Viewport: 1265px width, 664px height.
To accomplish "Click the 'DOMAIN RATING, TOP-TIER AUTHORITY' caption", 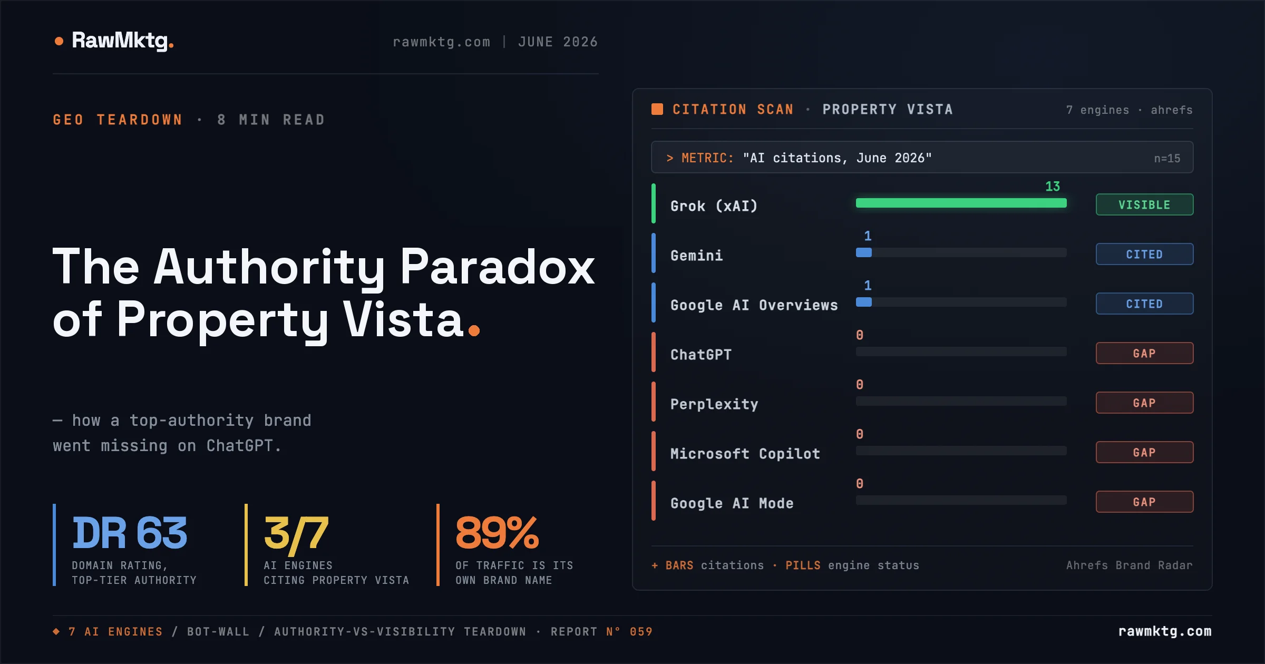I will (x=134, y=572).
